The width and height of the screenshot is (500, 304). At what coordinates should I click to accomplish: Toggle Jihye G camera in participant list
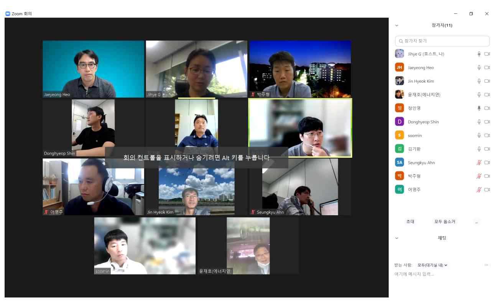click(487, 54)
